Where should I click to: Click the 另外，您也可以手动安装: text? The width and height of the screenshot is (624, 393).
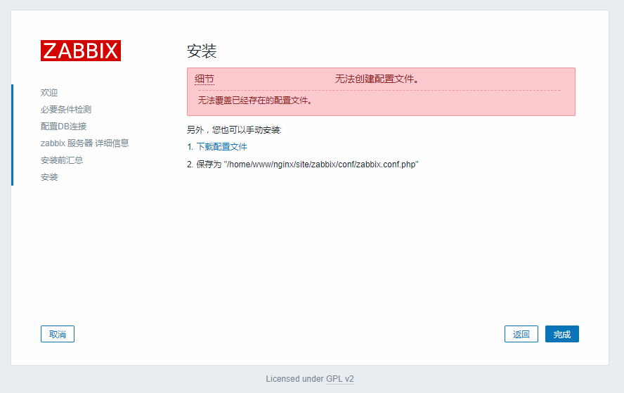click(235, 130)
